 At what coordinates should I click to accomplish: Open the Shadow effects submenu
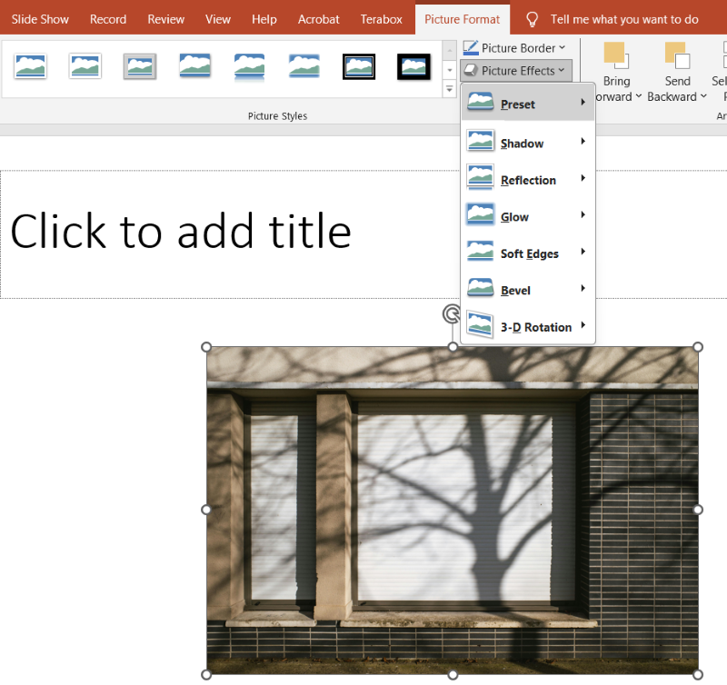click(528, 142)
